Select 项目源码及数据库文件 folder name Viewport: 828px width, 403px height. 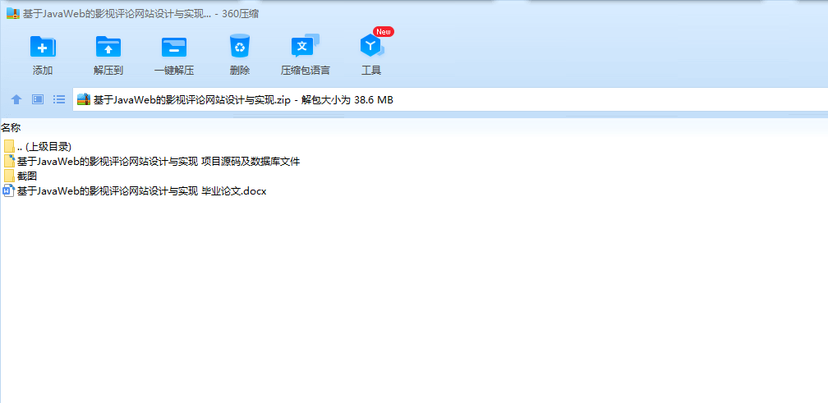tap(159, 162)
